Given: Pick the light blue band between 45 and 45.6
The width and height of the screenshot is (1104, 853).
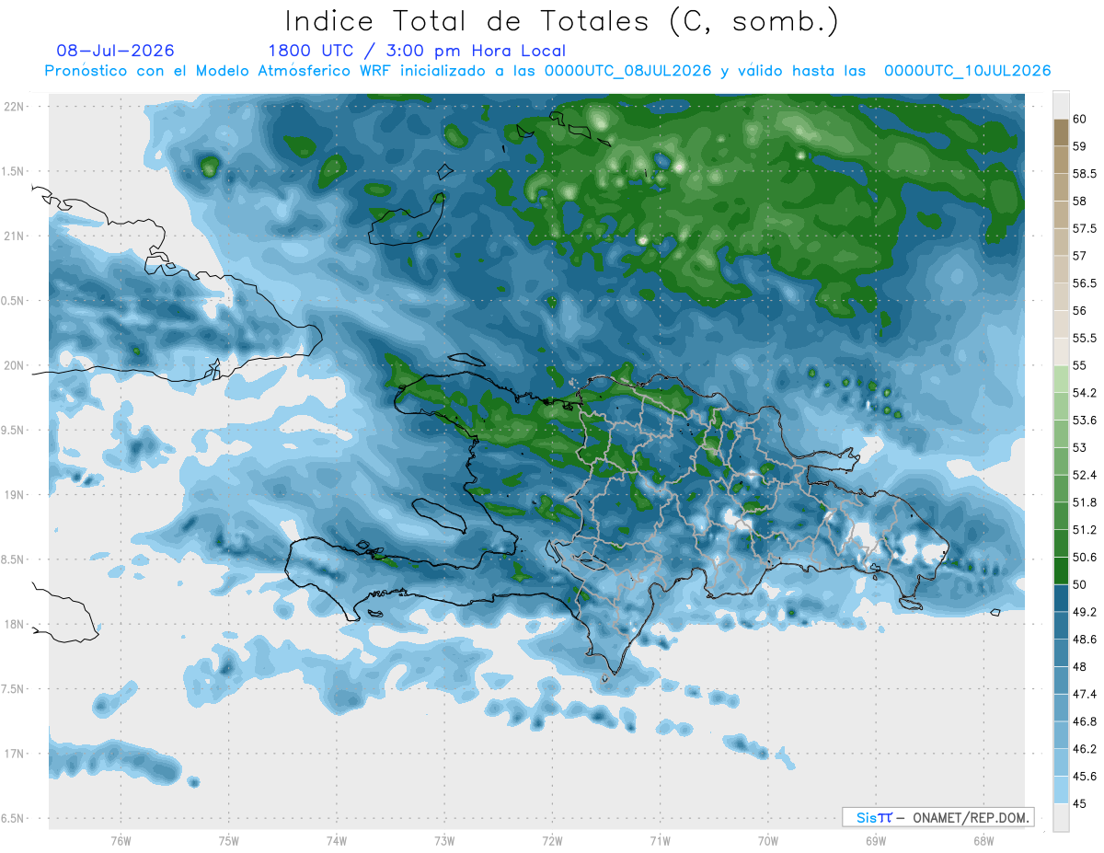Looking at the screenshot, I should tap(1061, 790).
